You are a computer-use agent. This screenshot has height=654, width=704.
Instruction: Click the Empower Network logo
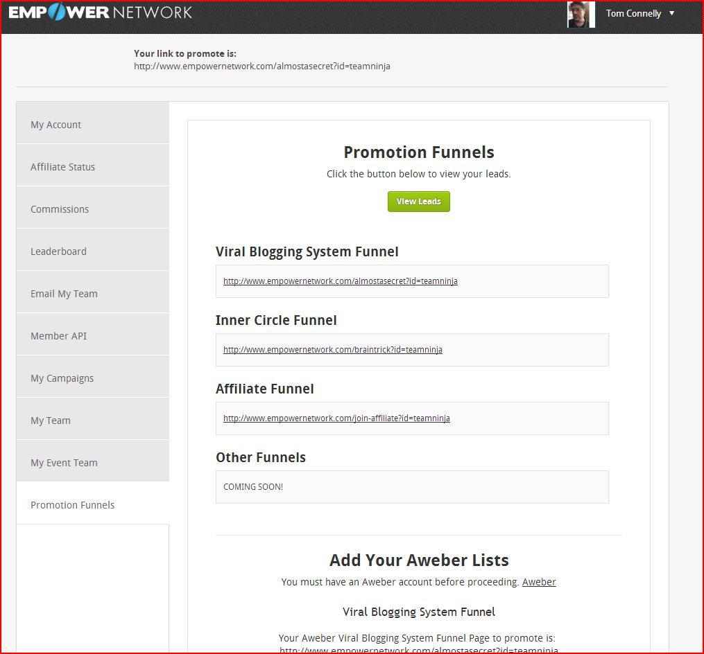click(x=100, y=12)
